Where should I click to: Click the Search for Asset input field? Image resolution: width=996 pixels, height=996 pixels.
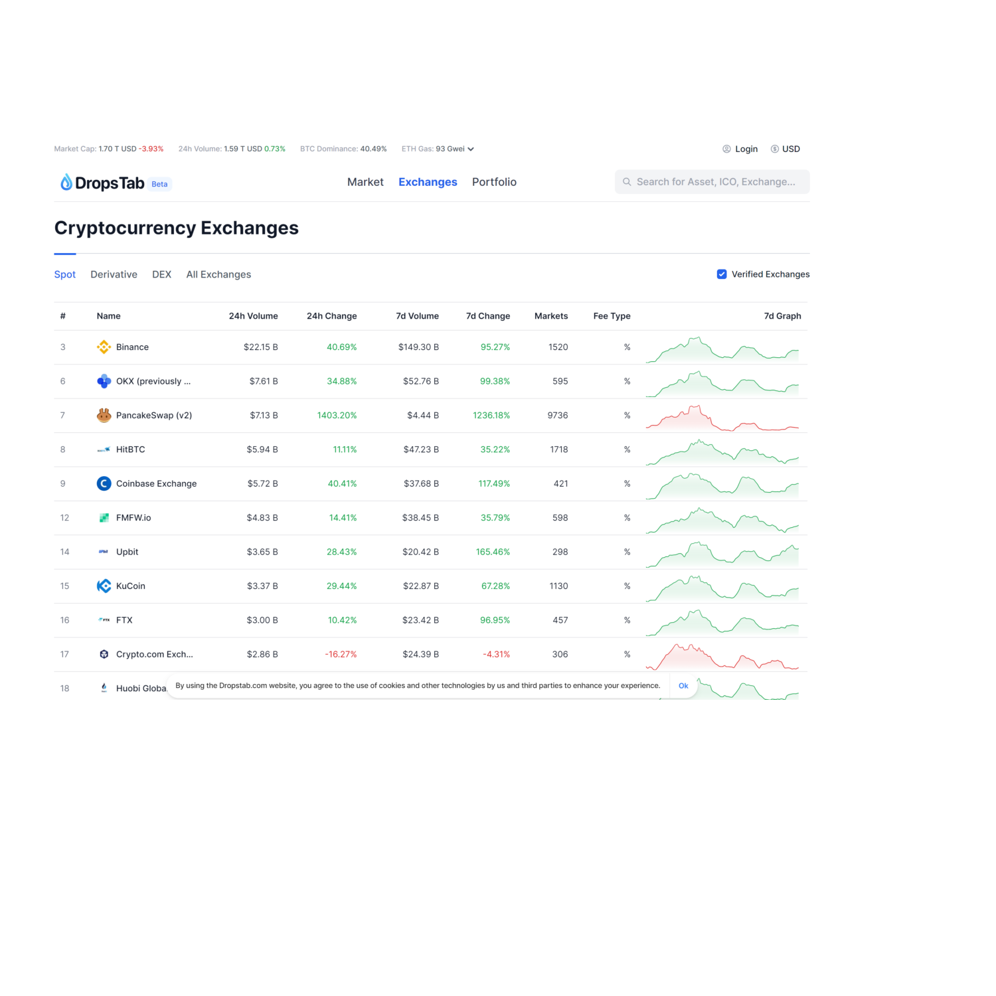(x=716, y=182)
